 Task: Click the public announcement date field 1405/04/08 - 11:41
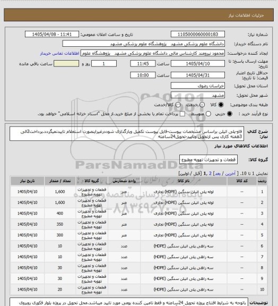click(52, 34)
